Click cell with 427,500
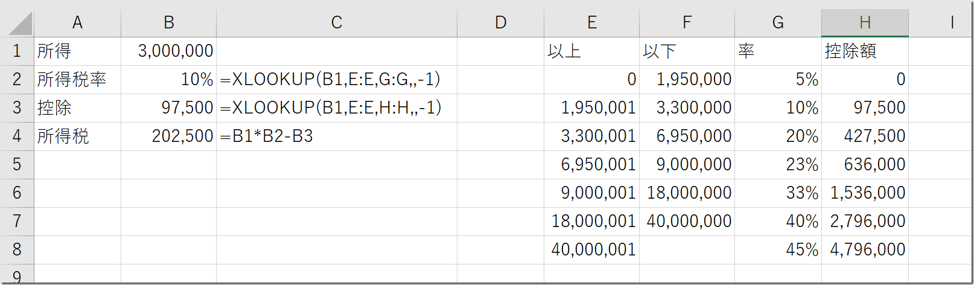974x285 pixels. pos(865,136)
